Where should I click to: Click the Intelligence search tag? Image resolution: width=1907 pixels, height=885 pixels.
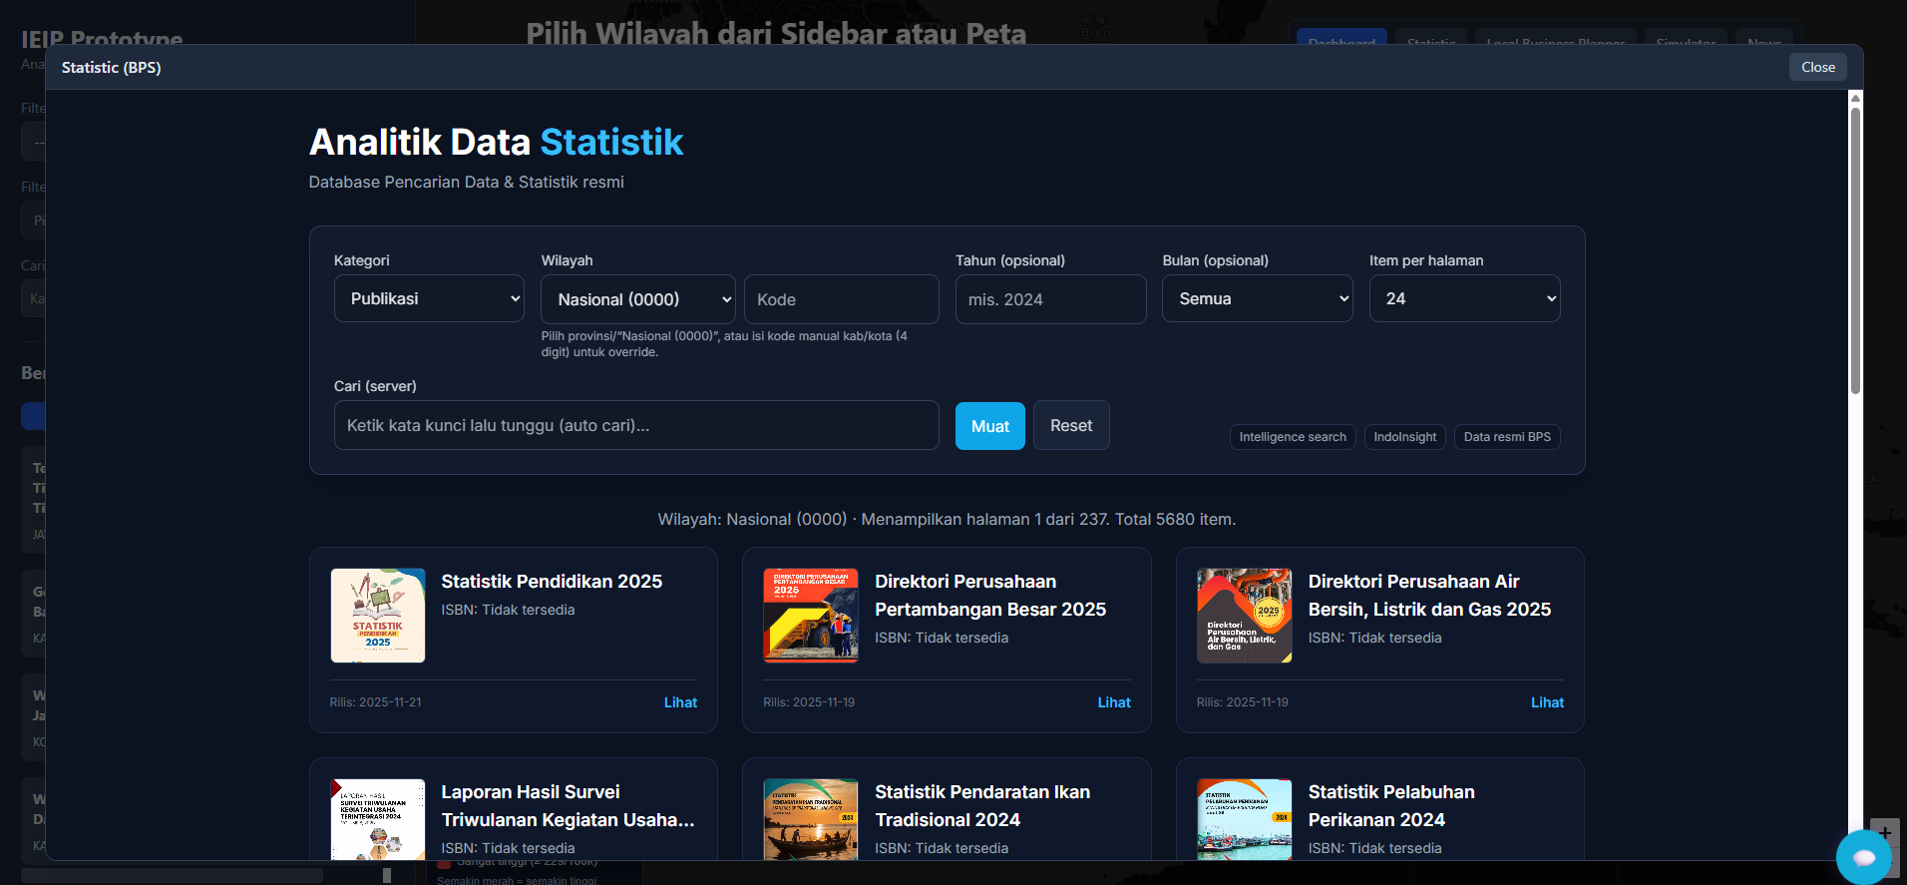pyautogui.click(x=1292, y=437)
